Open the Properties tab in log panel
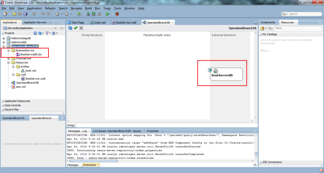The width and height of the screenshot is (324, 173). pyautogui.click(x=153, y=131)
